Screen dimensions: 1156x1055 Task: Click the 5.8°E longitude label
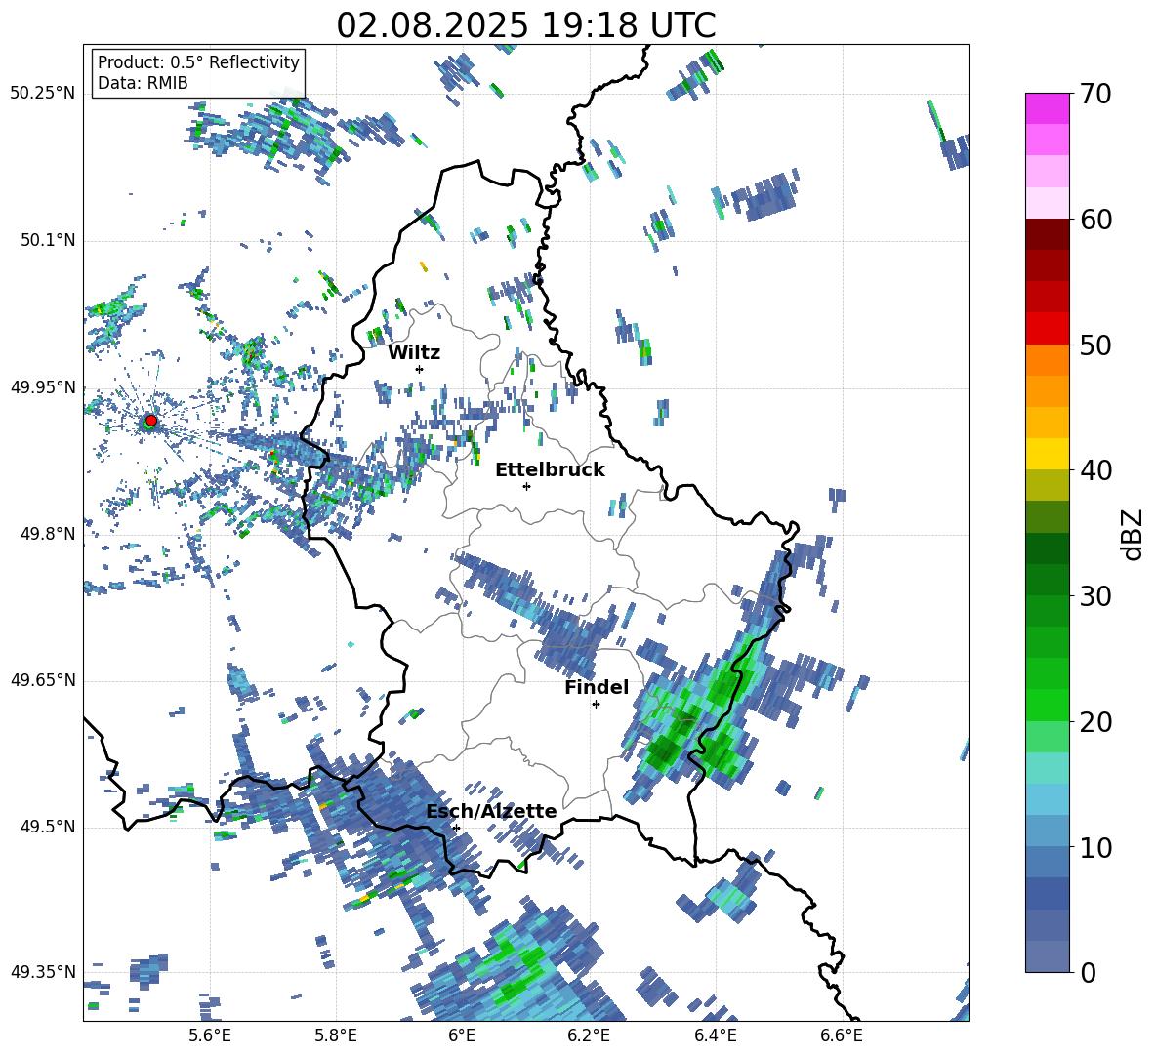click(x=336, y=1035)
